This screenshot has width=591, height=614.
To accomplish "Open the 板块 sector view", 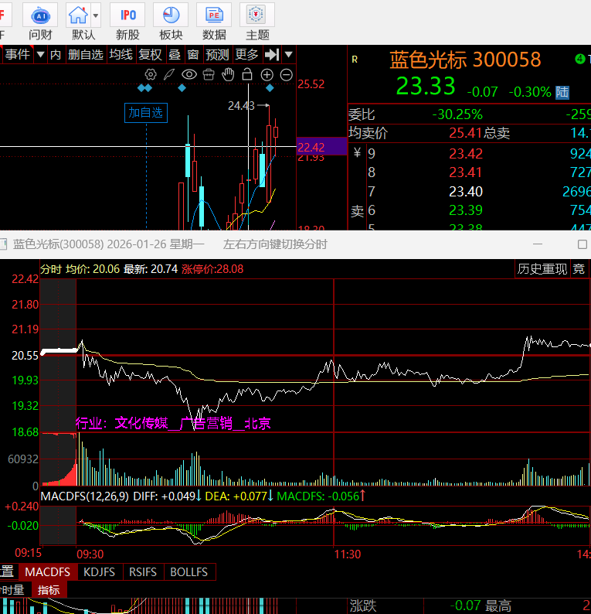I will point(171,22).
